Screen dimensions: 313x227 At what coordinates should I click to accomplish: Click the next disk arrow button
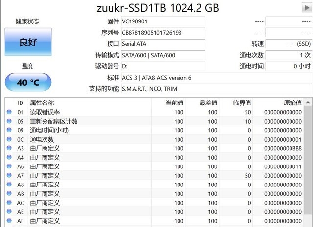tap(306, 7)
